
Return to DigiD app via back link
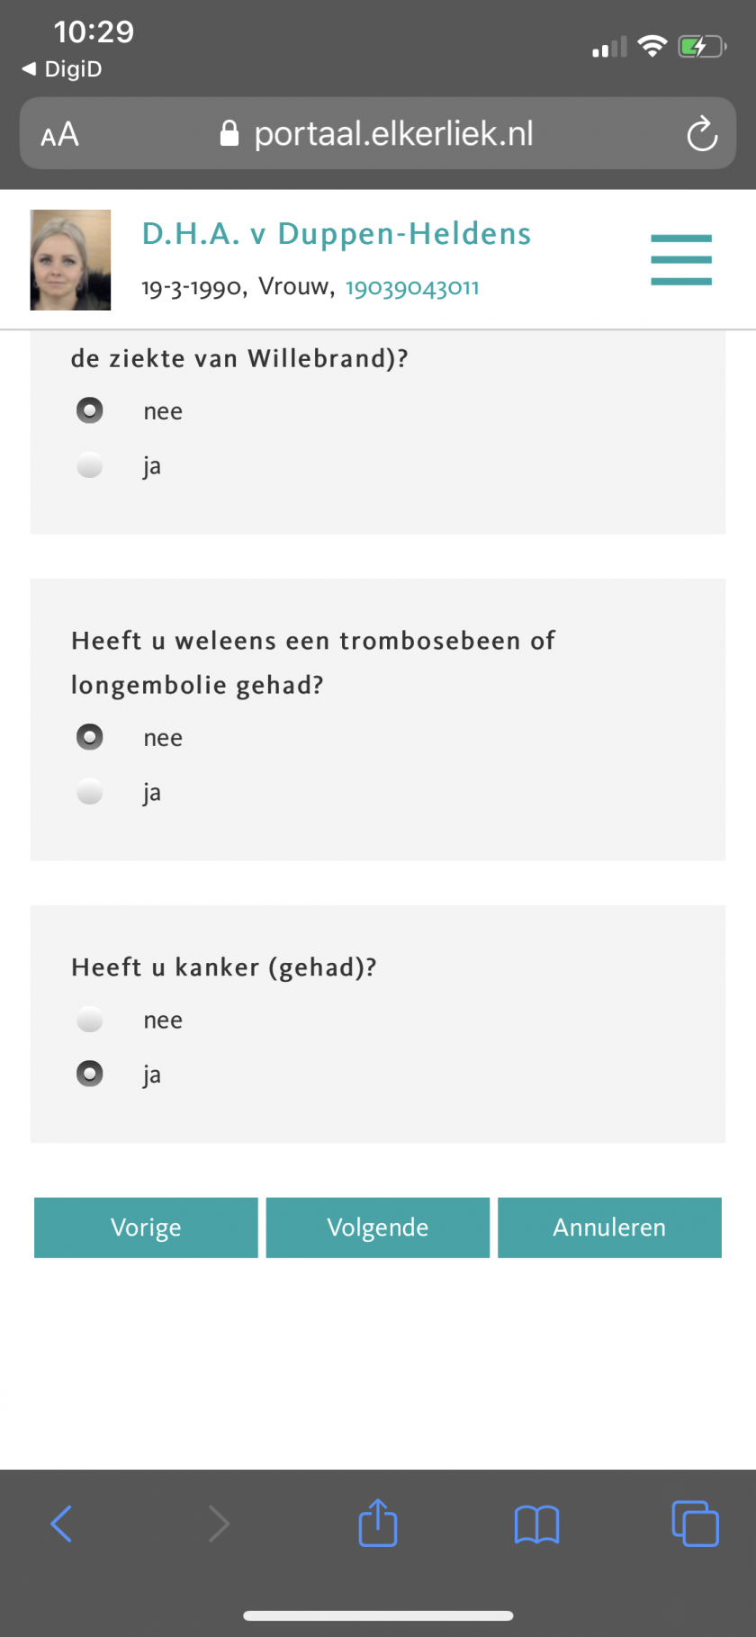click(62, 69)
